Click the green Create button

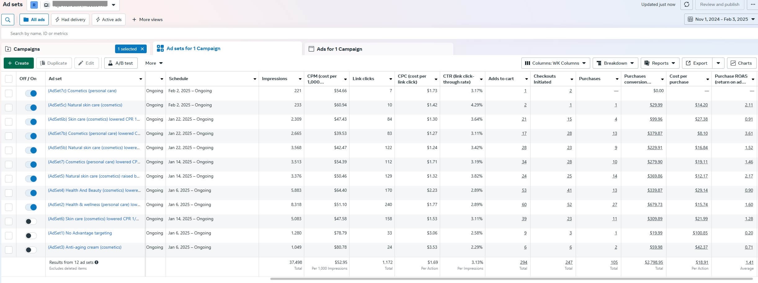tap(18, 63)
